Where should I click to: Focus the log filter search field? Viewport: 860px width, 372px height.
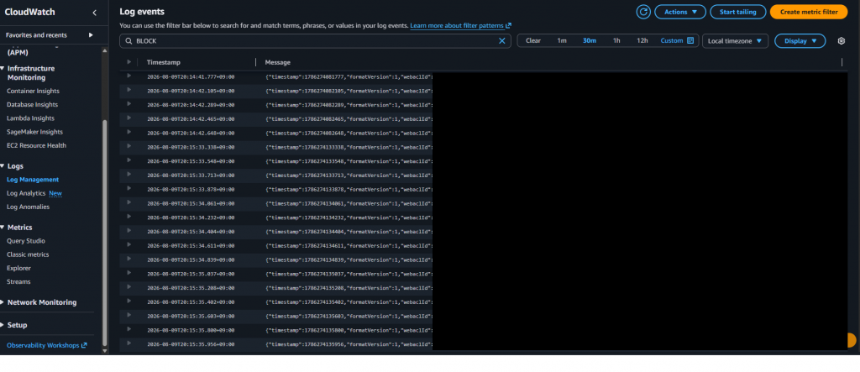click(x=316, y=41)
